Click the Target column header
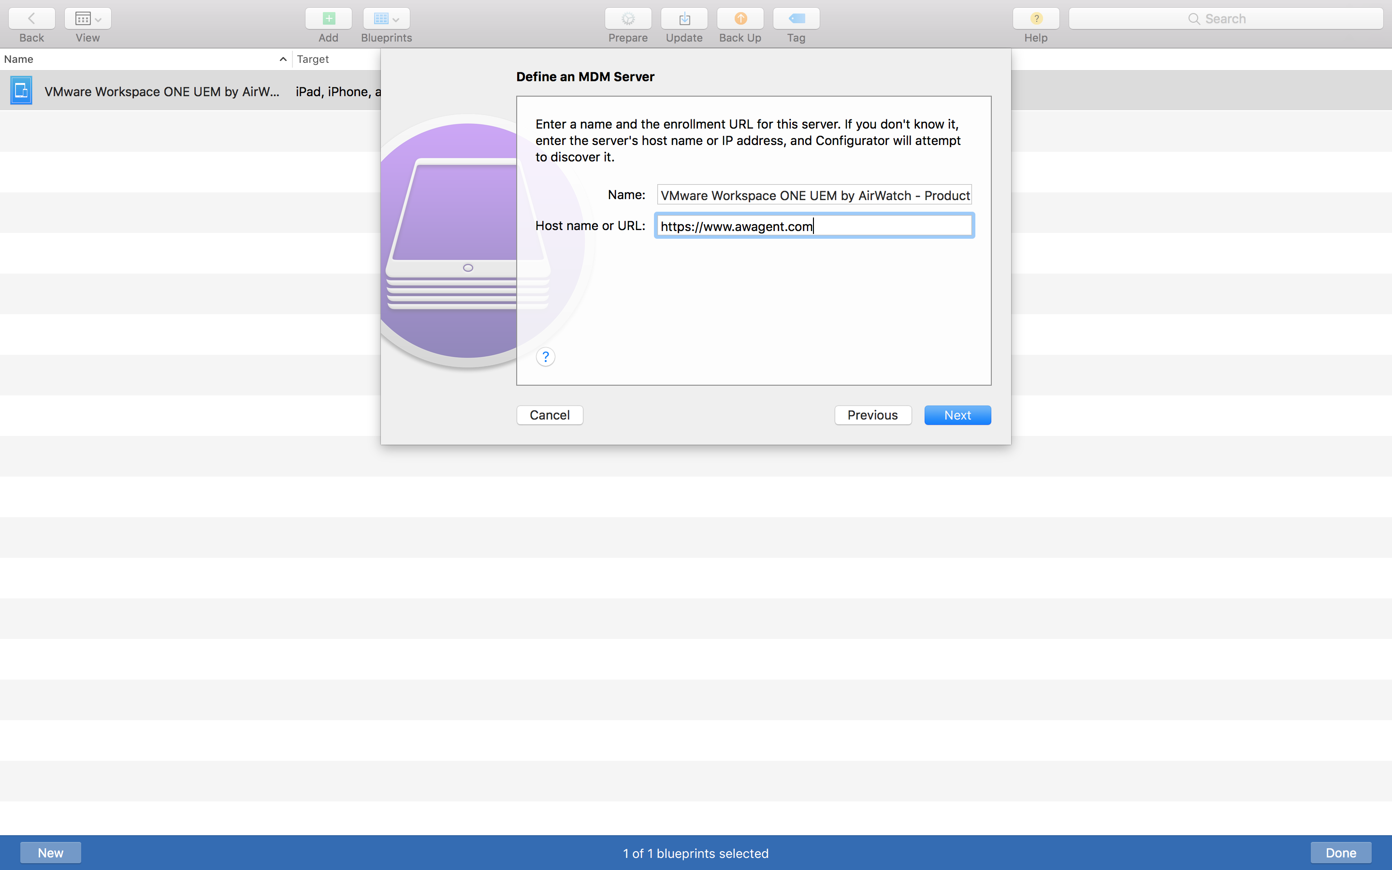The height and width of the screenshot is (870, 1392). coord(313,59)
